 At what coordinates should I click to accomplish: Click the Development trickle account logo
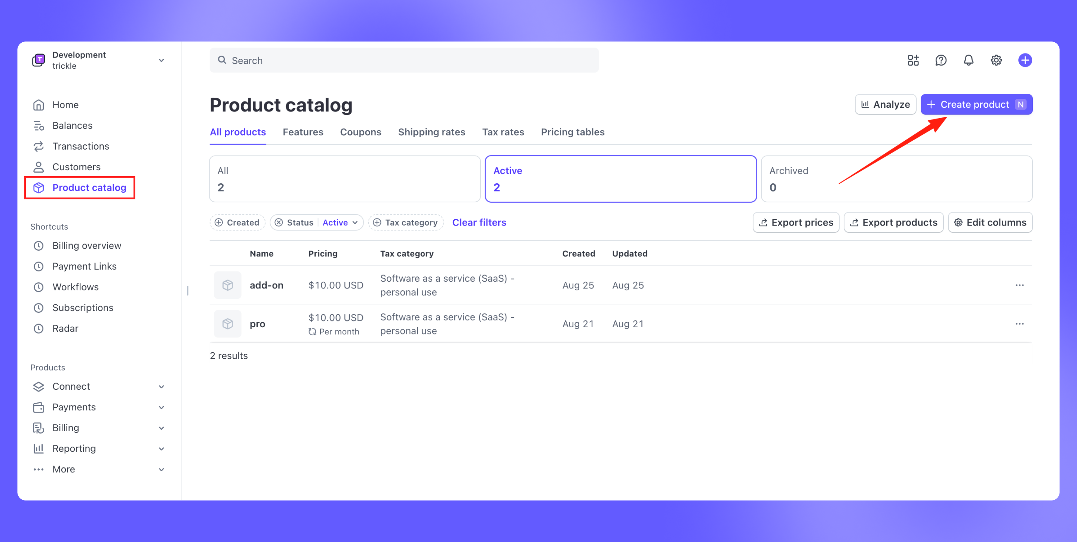pyautogui.click(x=39, y=60)
